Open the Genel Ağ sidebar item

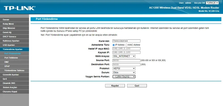pyautogui.click(x=14, y=32)
